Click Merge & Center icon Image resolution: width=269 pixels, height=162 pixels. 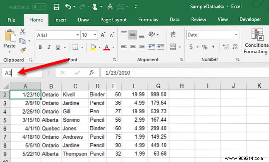point(173,47)
